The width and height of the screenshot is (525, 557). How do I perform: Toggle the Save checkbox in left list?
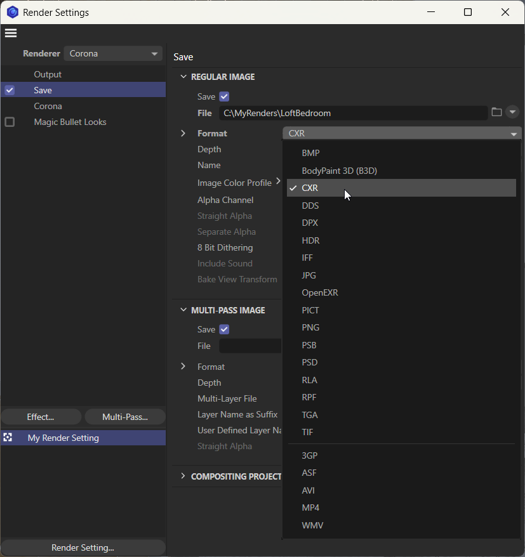click(10, 90)
